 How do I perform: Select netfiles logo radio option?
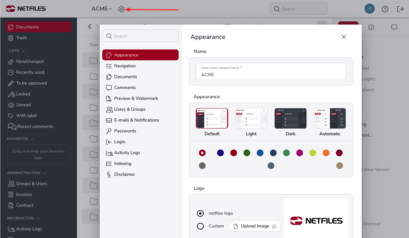200,213
